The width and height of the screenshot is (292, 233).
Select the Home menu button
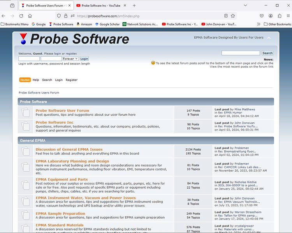(25, 80)
